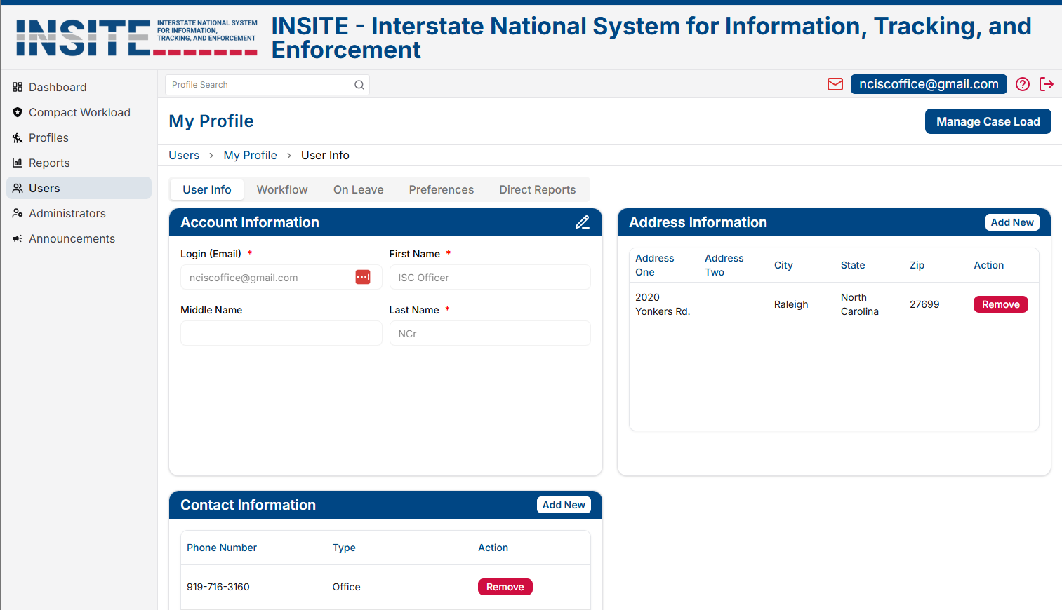1062x610 pixels.
Task: Click the Reports chart icon
Action: click(x=18, y=163)
